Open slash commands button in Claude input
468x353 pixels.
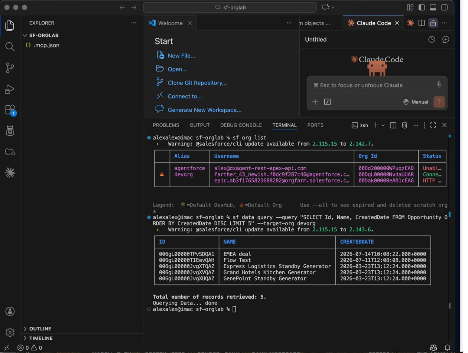point(327,102)
